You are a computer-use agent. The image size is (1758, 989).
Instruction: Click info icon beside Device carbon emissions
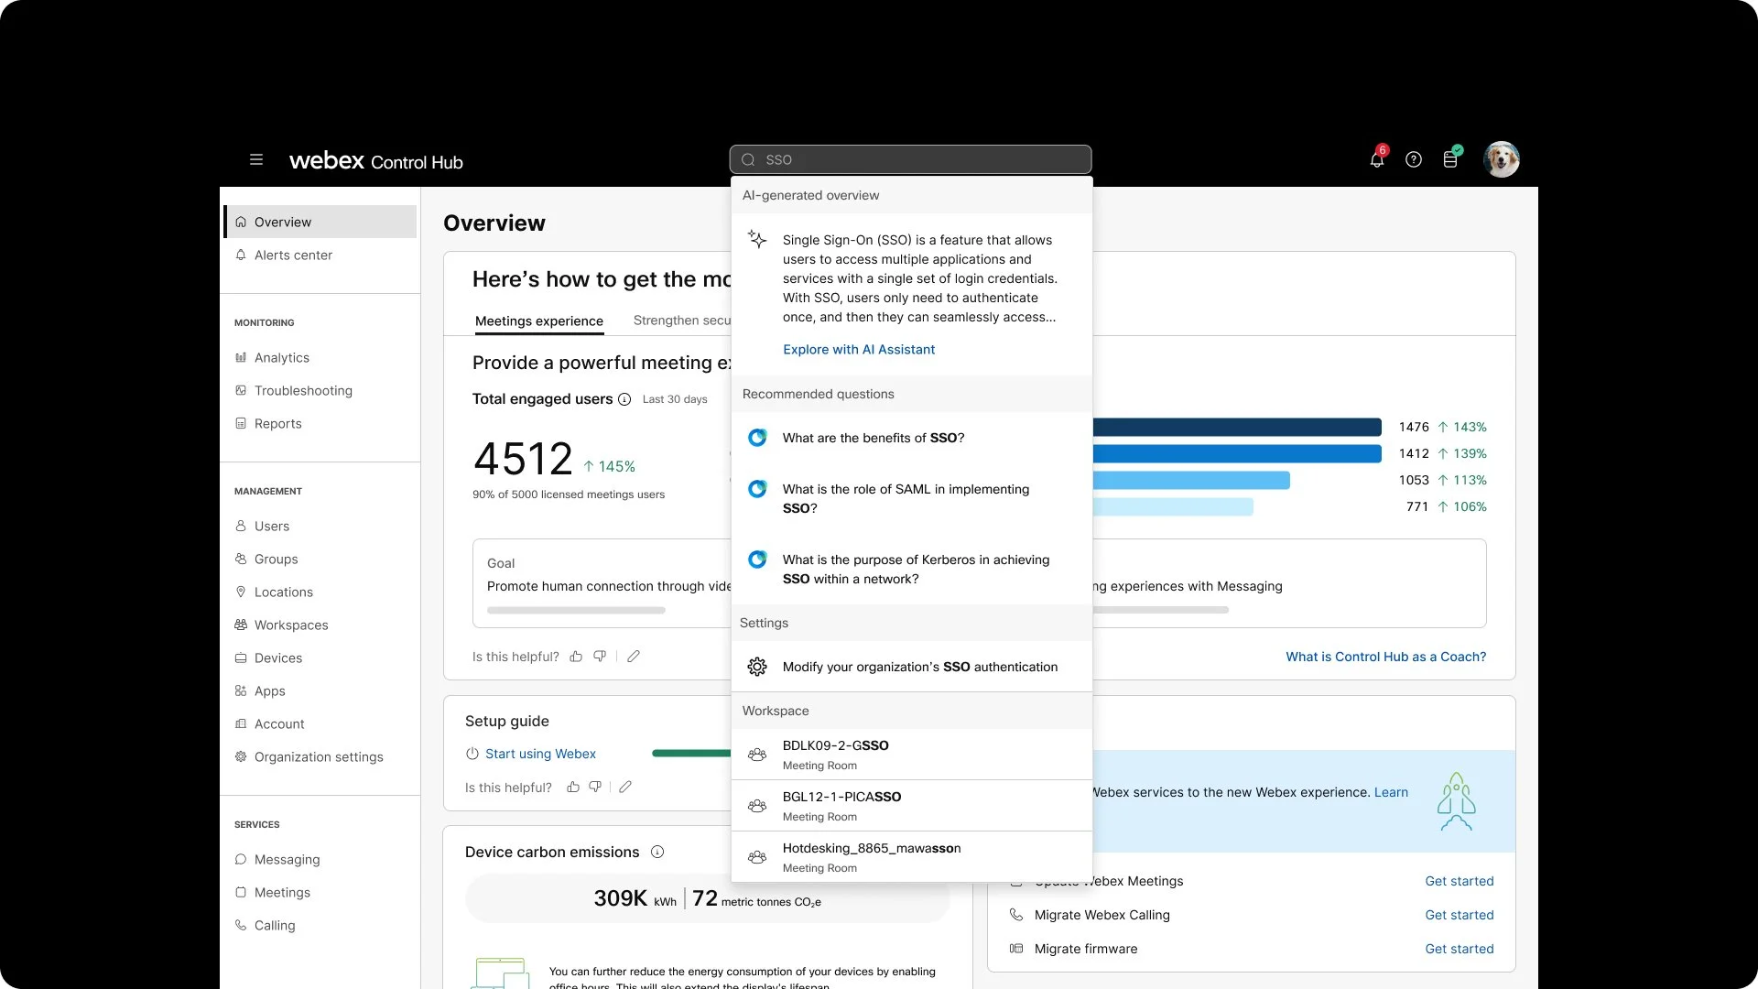pyautogui.click(x=657, y=852)
